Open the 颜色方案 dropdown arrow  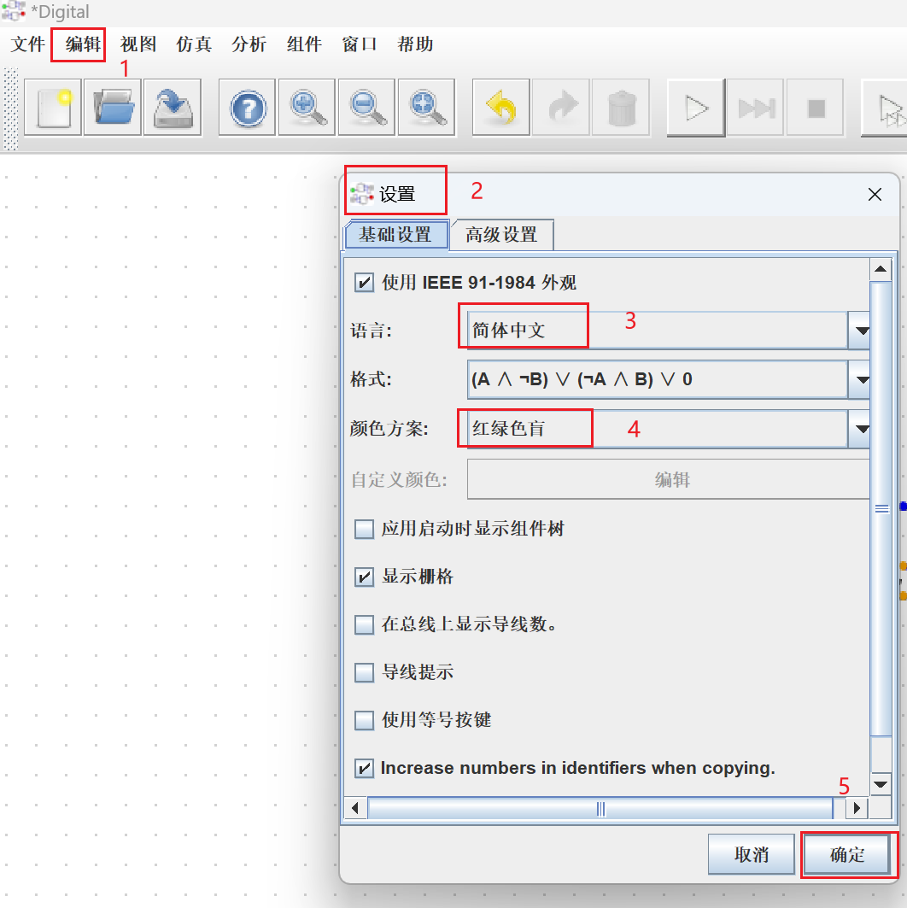[x=859, y=429]
